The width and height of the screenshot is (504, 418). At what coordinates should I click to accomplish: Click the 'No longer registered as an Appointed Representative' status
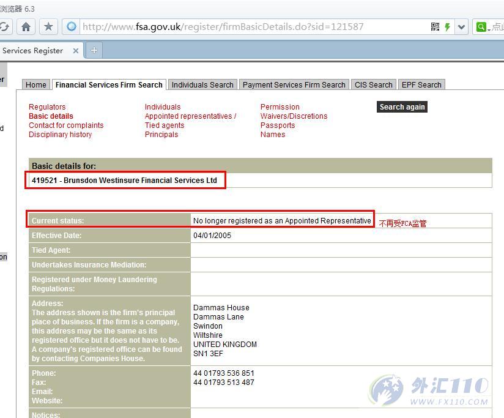tap(282, 220)
